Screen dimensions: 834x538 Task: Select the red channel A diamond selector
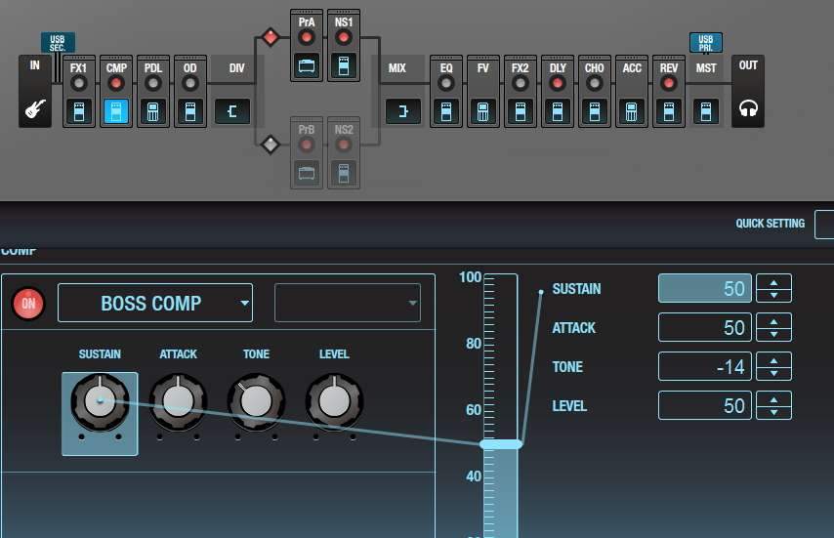tap(271, 37)
